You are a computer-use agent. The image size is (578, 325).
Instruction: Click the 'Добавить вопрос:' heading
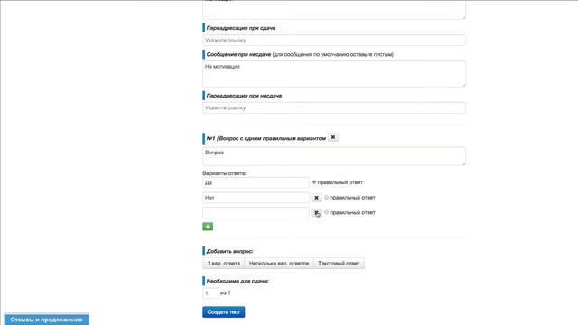229,251
